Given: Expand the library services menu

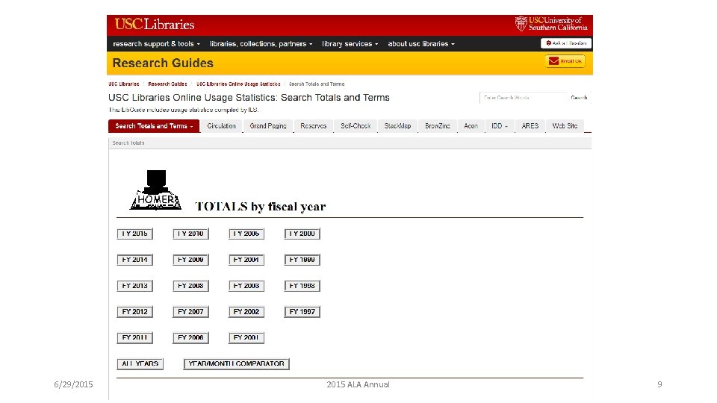Looking at the screenshot, I should (350, 44).
